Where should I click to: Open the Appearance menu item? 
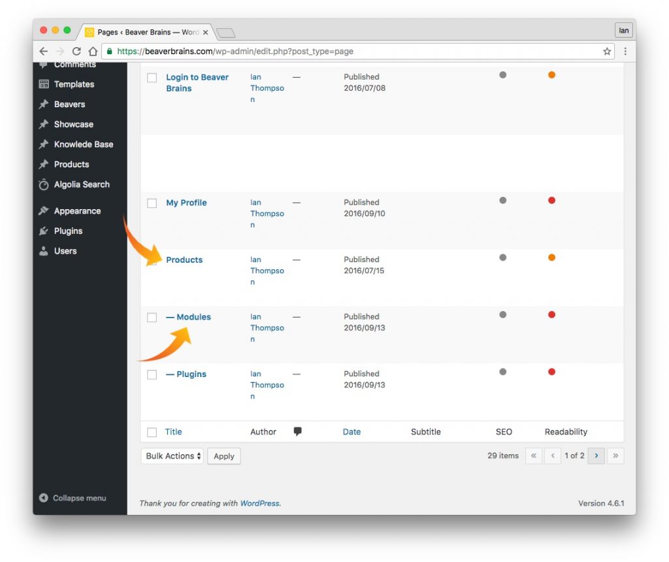[77, 211]
